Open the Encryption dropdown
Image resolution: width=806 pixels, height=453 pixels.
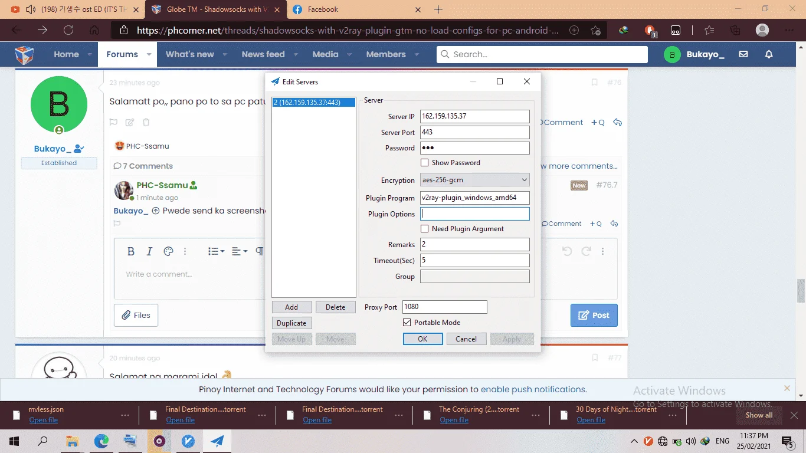point(474,180)
